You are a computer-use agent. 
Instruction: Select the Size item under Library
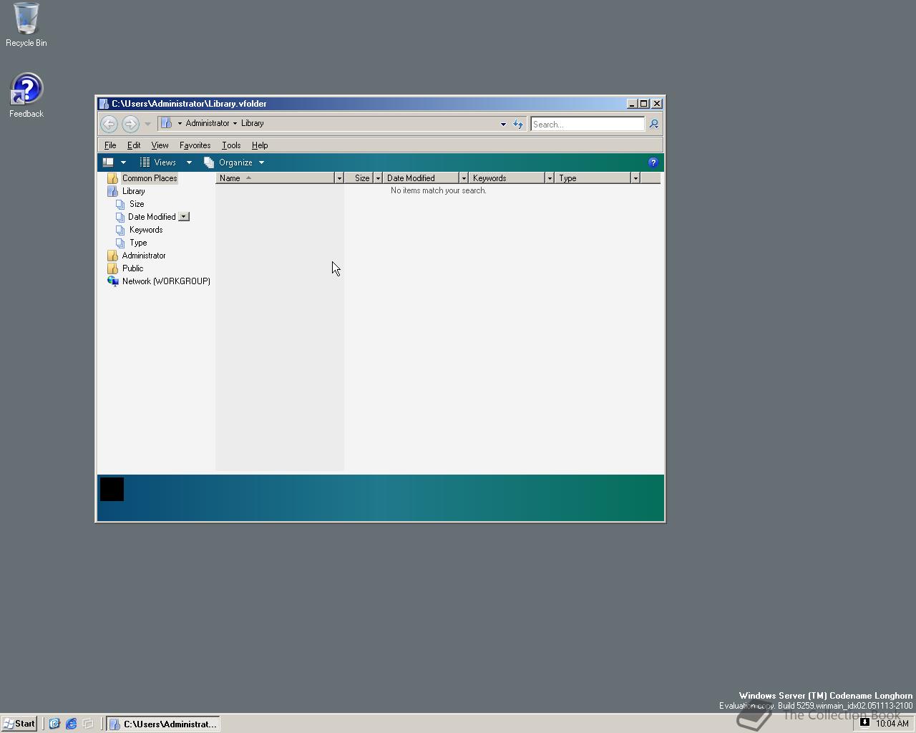coord(137,204)
